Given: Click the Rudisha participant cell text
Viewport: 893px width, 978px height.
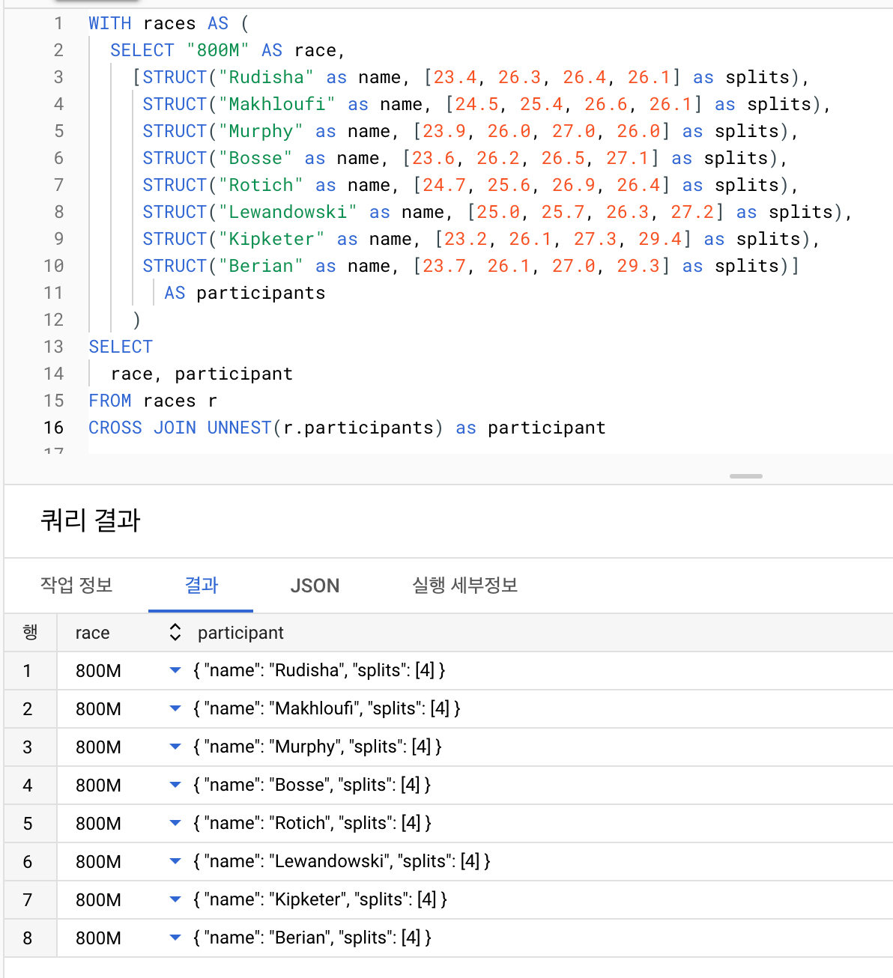Looking at the screenshot, I should 319,670.
